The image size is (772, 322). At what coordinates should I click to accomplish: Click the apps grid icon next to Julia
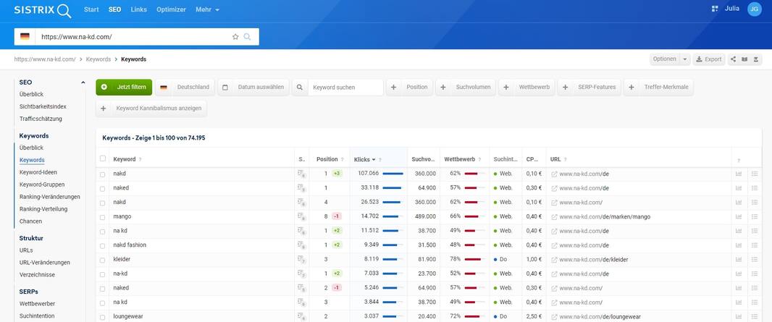coord(715,9)
